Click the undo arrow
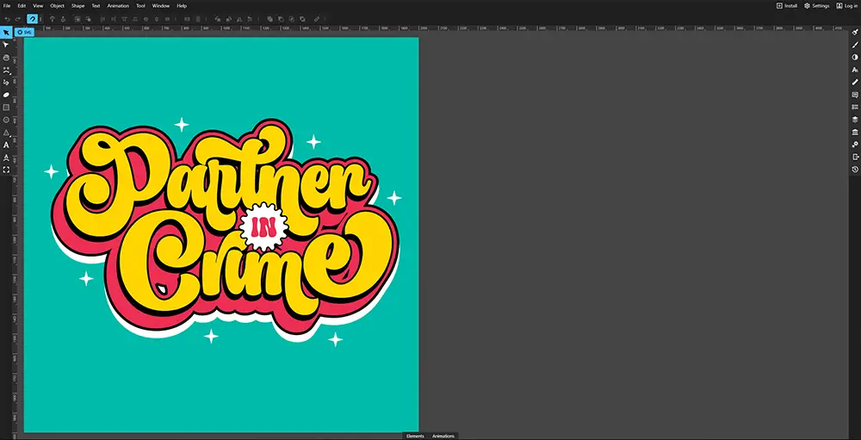 point(6,18)
